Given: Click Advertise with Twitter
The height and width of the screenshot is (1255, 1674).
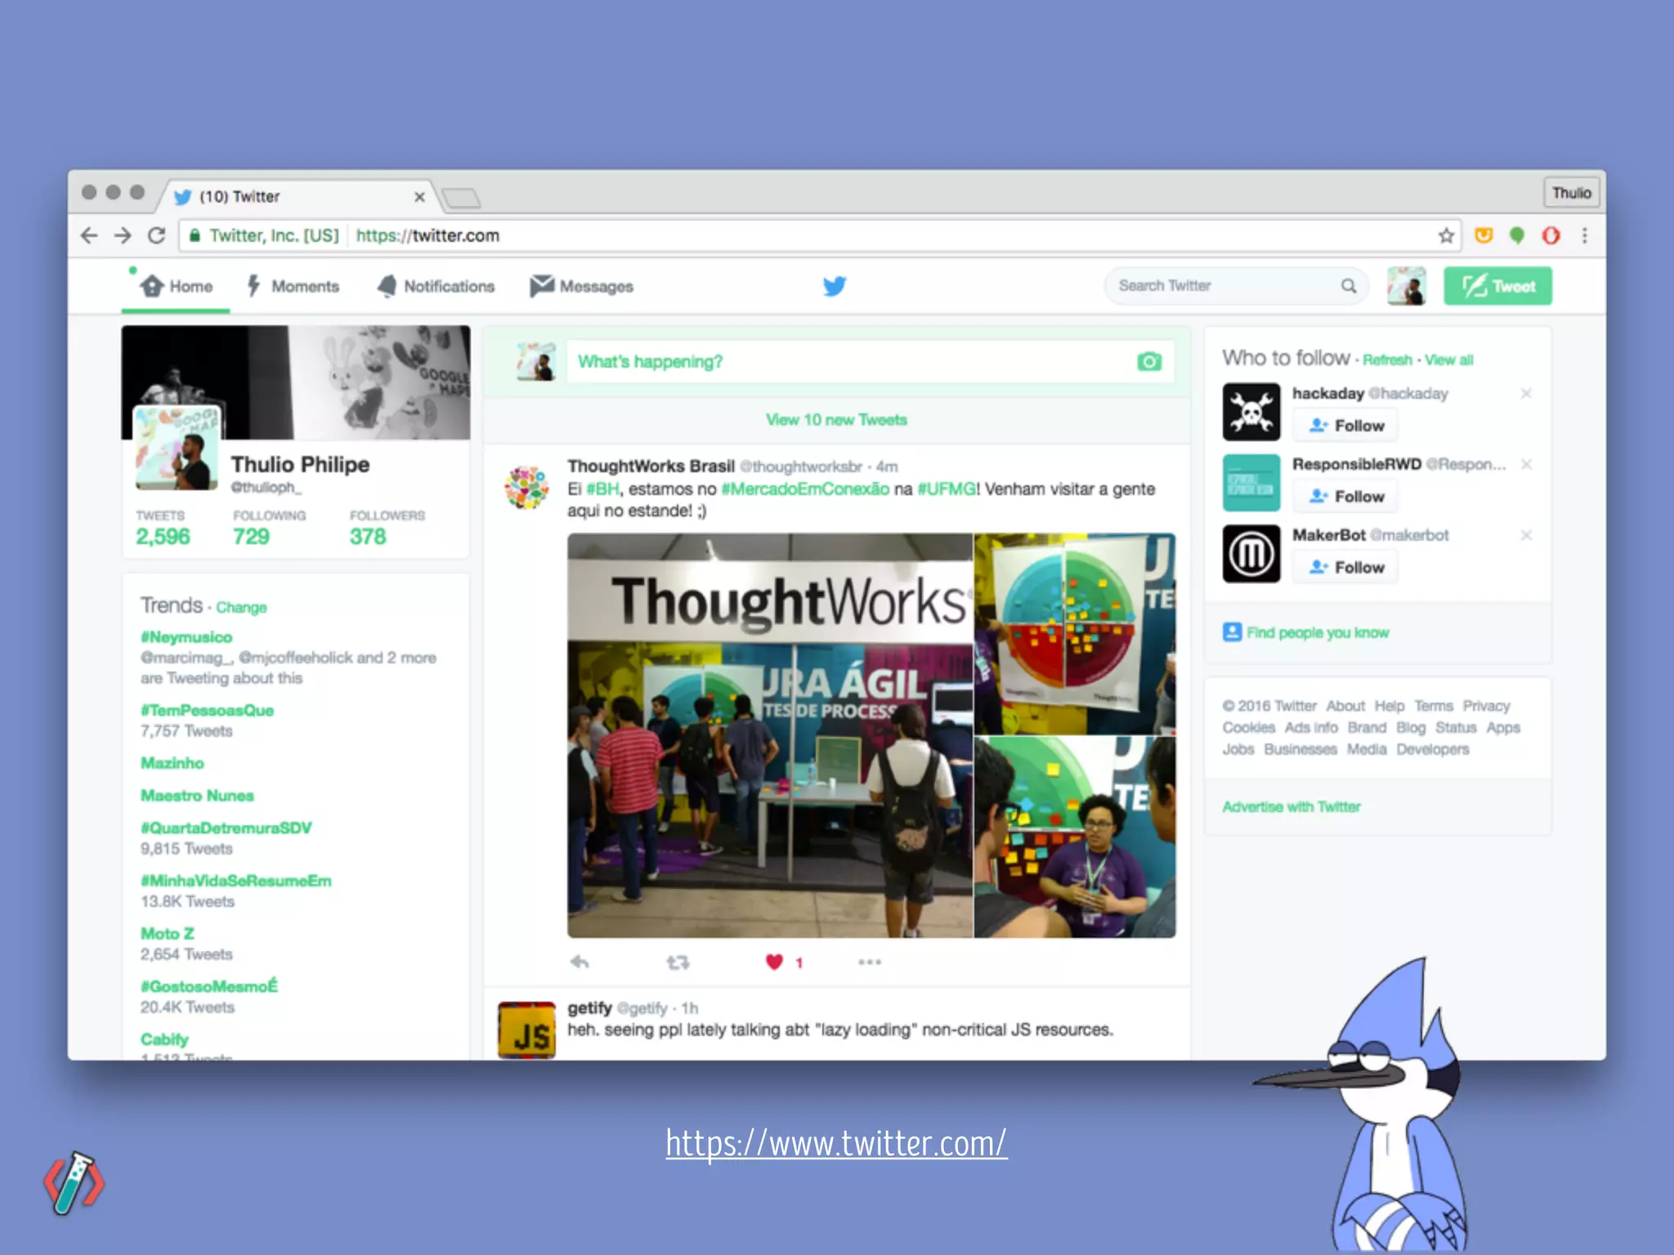Looking at the screenshot, I should 1291,807.
